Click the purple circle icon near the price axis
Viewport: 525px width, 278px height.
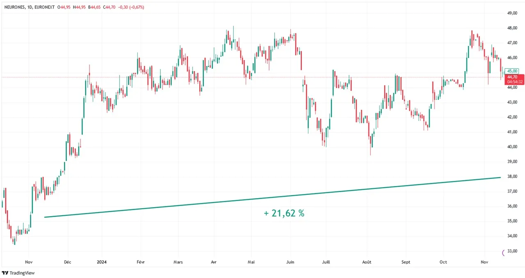pos(504,253)
